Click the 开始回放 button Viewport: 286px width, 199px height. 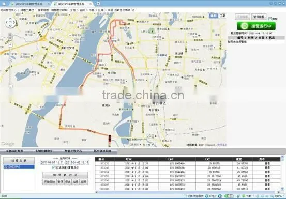coord(49,182)
